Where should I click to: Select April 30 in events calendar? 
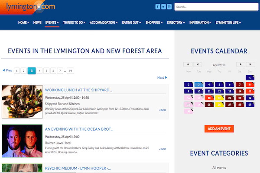point(188,111)
